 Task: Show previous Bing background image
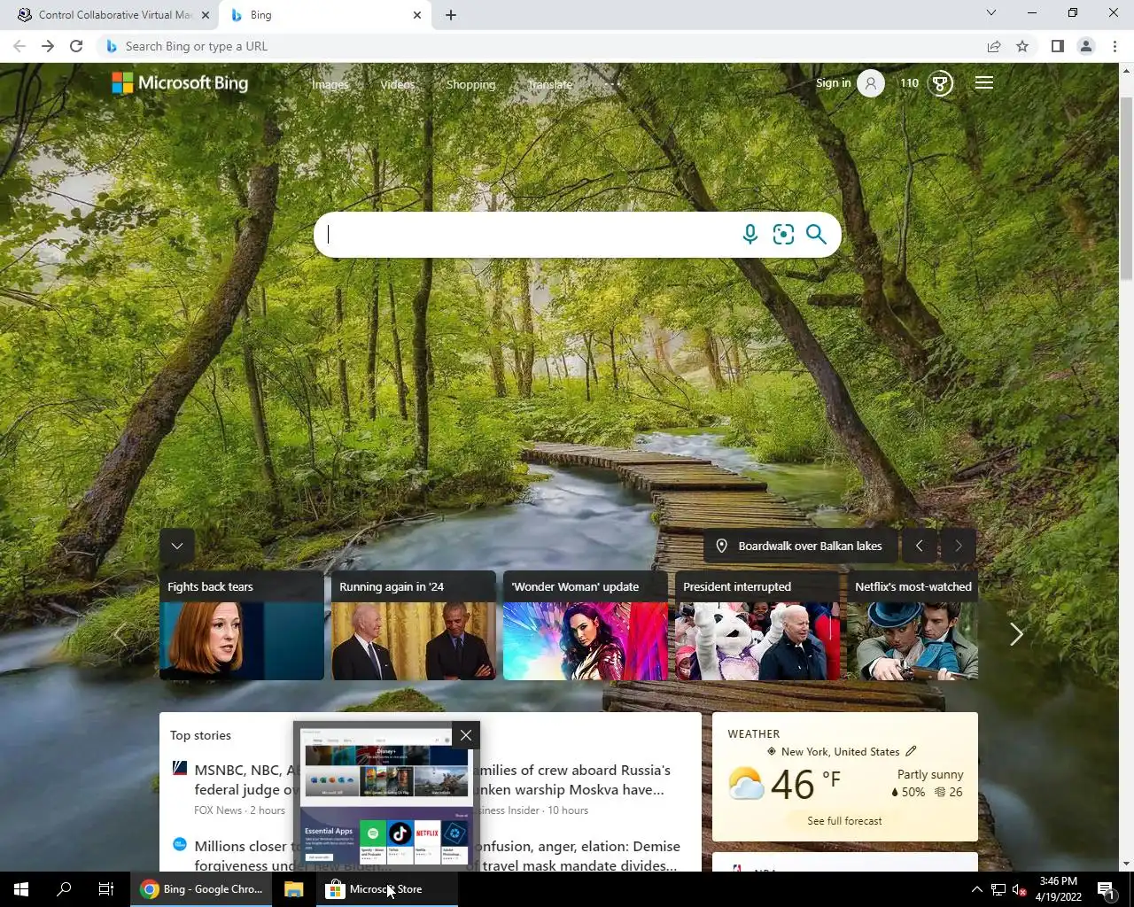tap(919, 546)
